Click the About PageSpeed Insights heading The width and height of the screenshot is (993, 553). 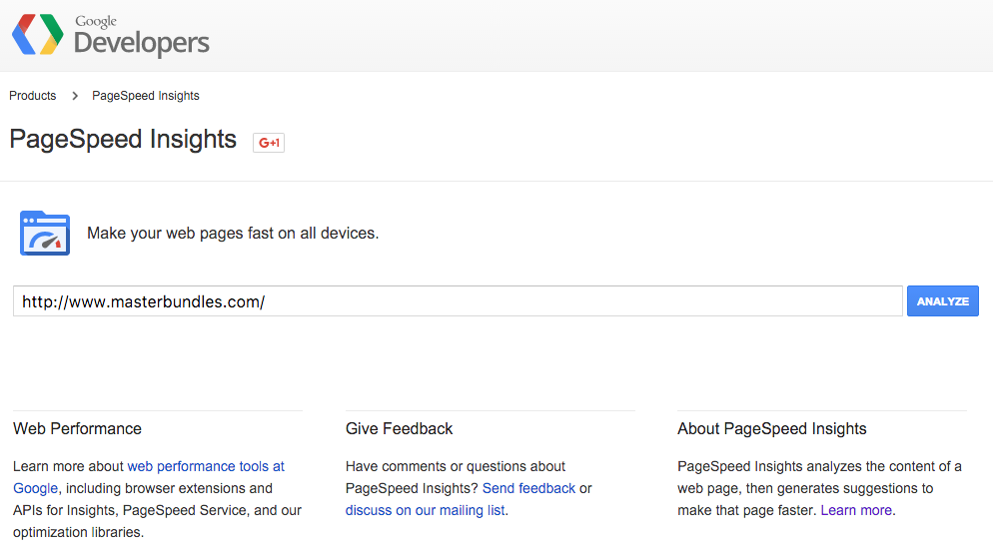pyautogui.click(x=772, y=429)
